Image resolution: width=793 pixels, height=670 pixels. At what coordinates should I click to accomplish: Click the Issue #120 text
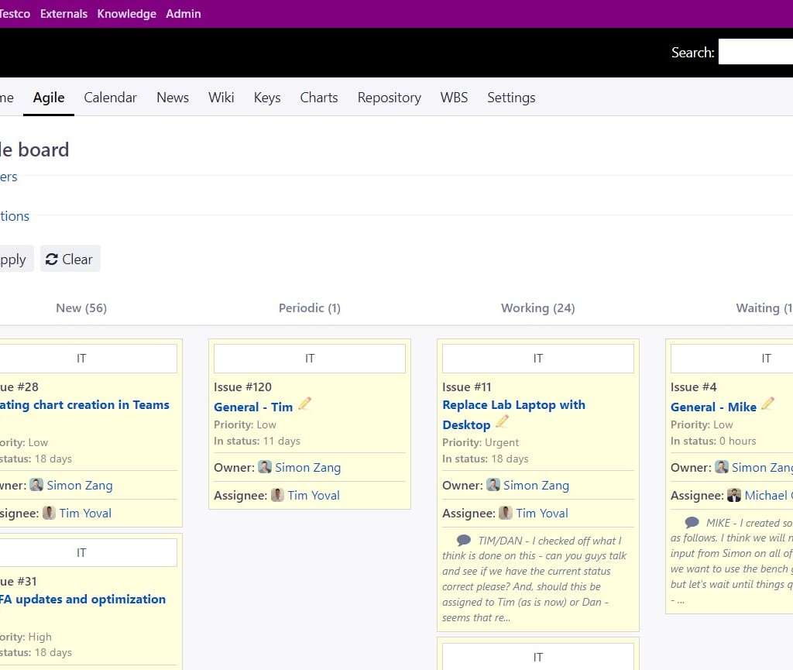tap(242, 387)
